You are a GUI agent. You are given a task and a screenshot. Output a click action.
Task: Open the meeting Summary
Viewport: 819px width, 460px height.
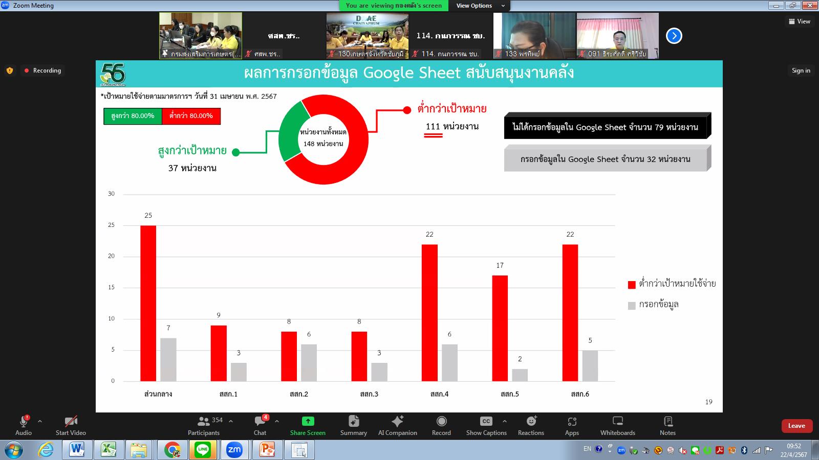click(353, 425)
